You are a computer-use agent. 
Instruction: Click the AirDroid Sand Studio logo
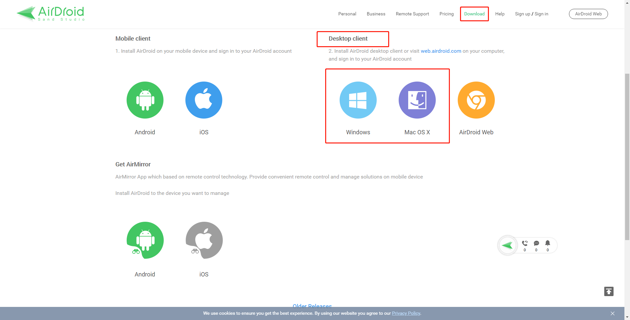[51, 14]
